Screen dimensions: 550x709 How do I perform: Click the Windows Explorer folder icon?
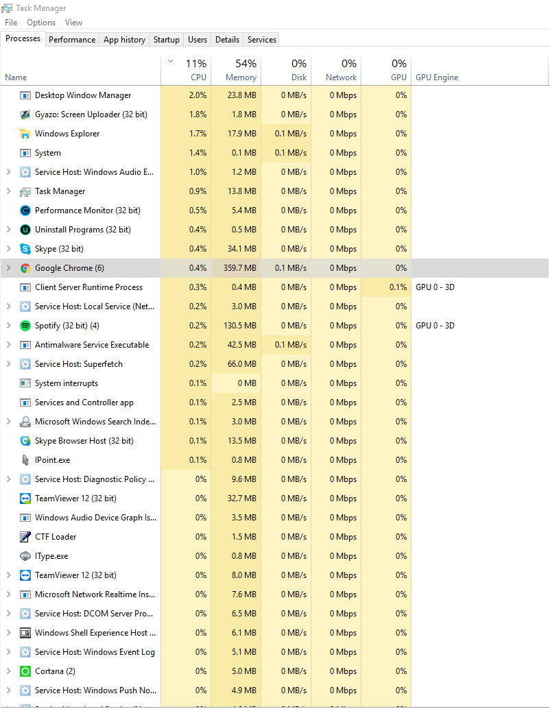pos(25,134)
